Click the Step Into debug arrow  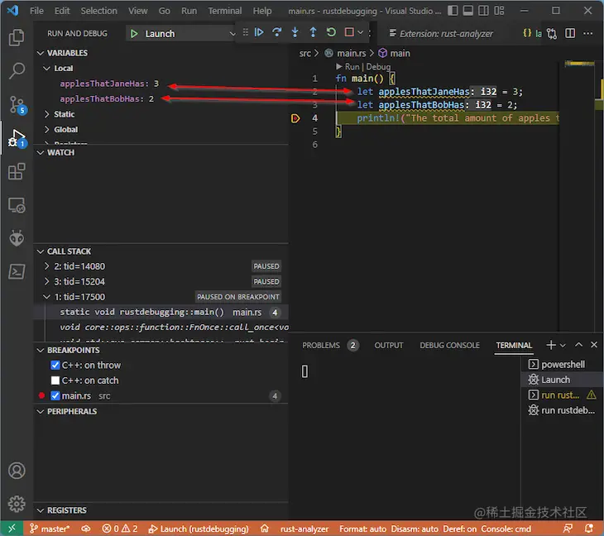pyautogui.click(x=295, y=32)
